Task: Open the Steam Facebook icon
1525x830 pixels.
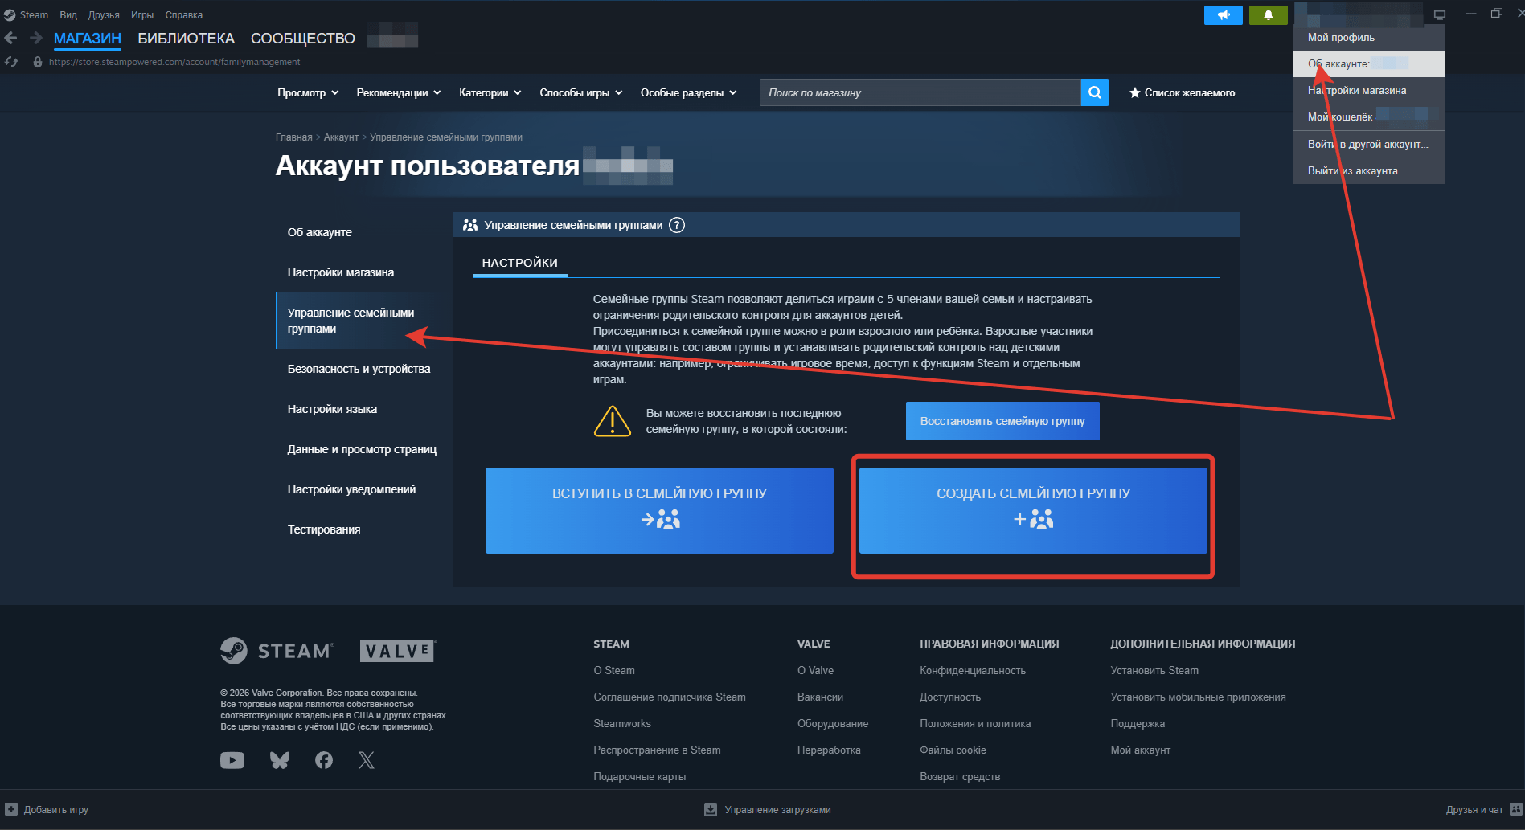Action: (x=324, y=760)
